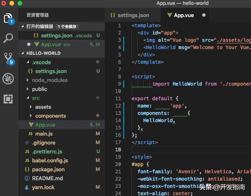Open README.md file in explorer
The image size is (251, 196).
(62, 178)
